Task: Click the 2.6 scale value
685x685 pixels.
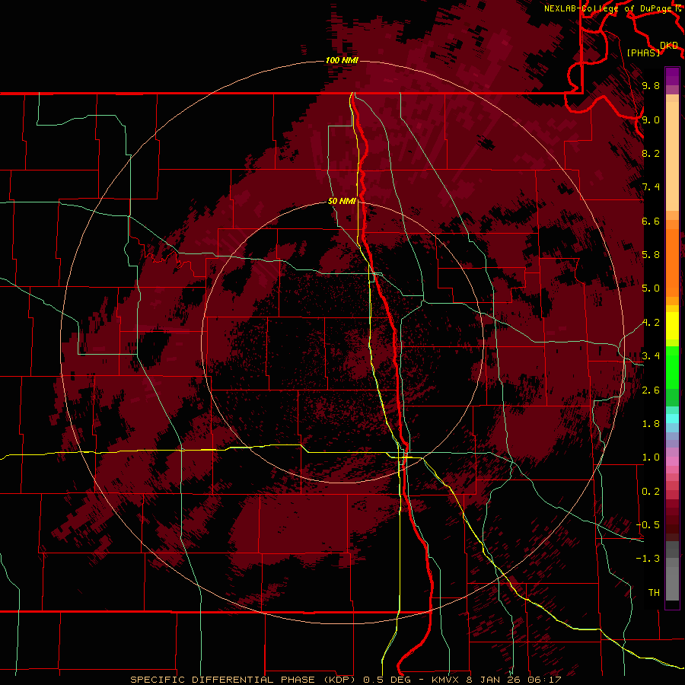Action: tap(651, 390)
